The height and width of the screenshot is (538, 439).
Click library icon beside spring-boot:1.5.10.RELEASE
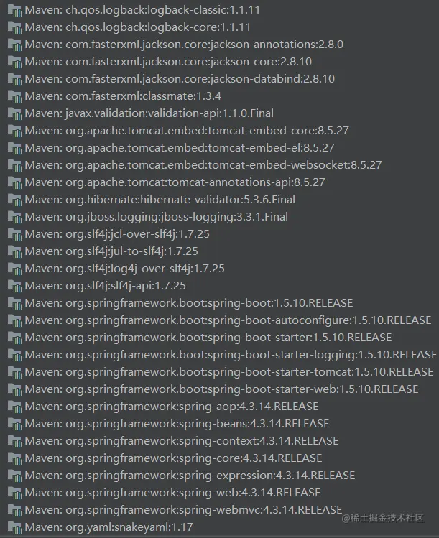click(14, 303)
